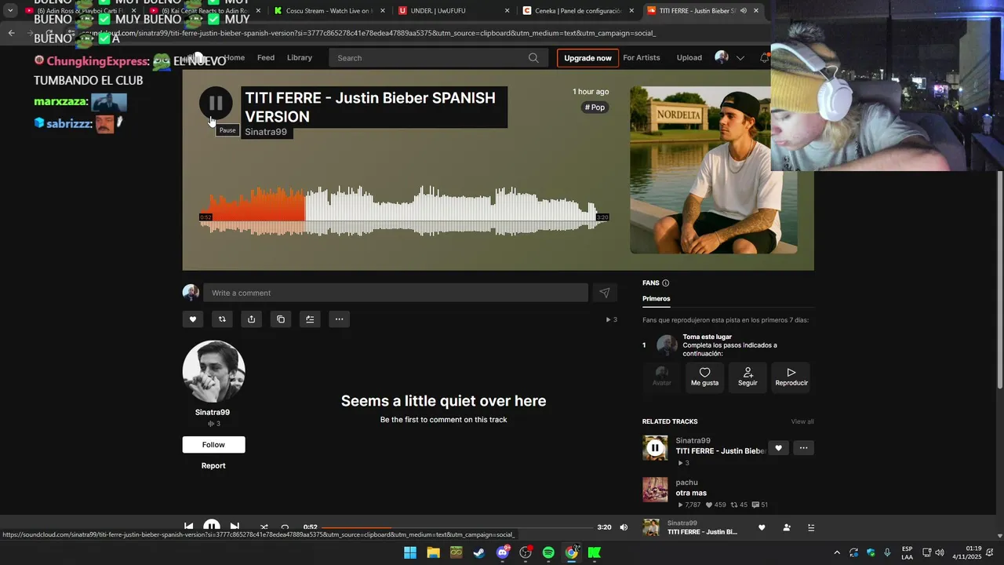Open the Library page
The width and height of the screenshot is (1004, 565).
point(300,57)
